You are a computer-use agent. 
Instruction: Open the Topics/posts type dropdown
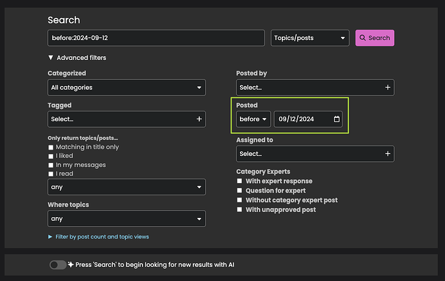[310, 38]
